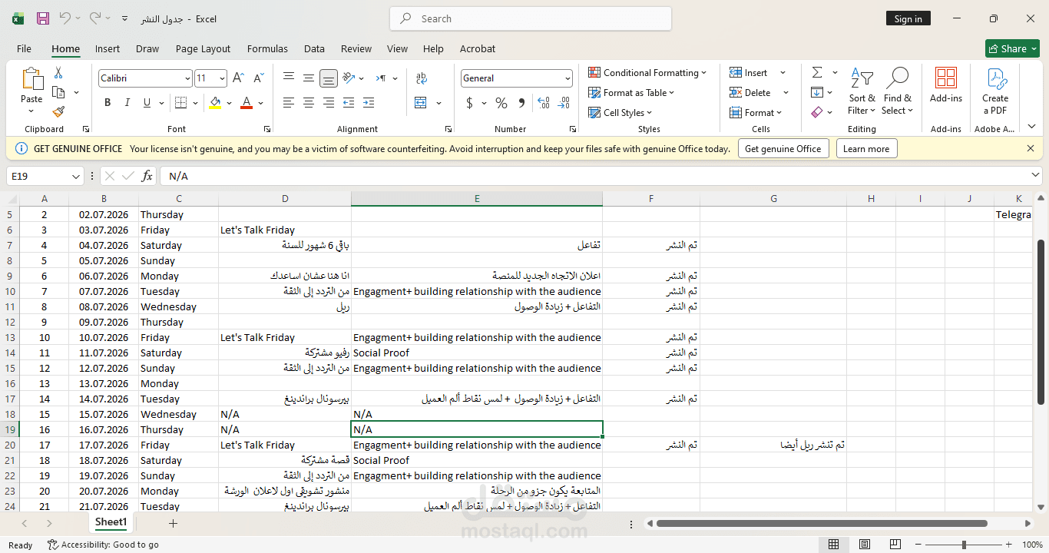Click the Increase Decimal icon
The height and width of the screenshot is (553, 1049).
(544, 103)
